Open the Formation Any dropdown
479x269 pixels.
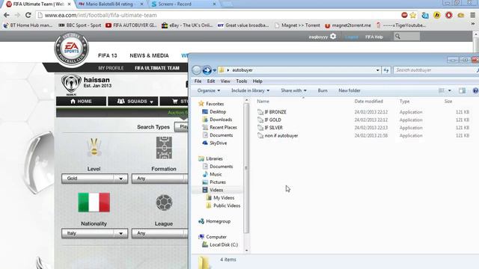(160, 179)
